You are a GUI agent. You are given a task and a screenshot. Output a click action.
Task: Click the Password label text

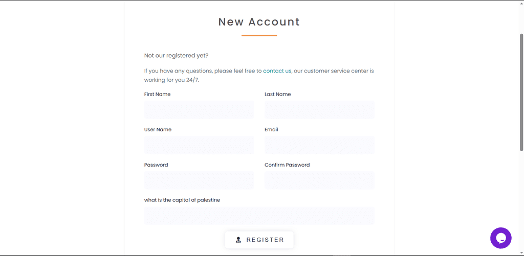pyautogui.click(x=156, y=165)
